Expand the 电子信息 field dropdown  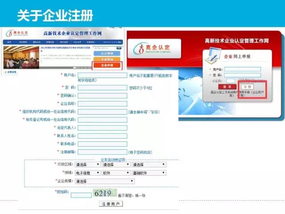click(x=88, y=173)
